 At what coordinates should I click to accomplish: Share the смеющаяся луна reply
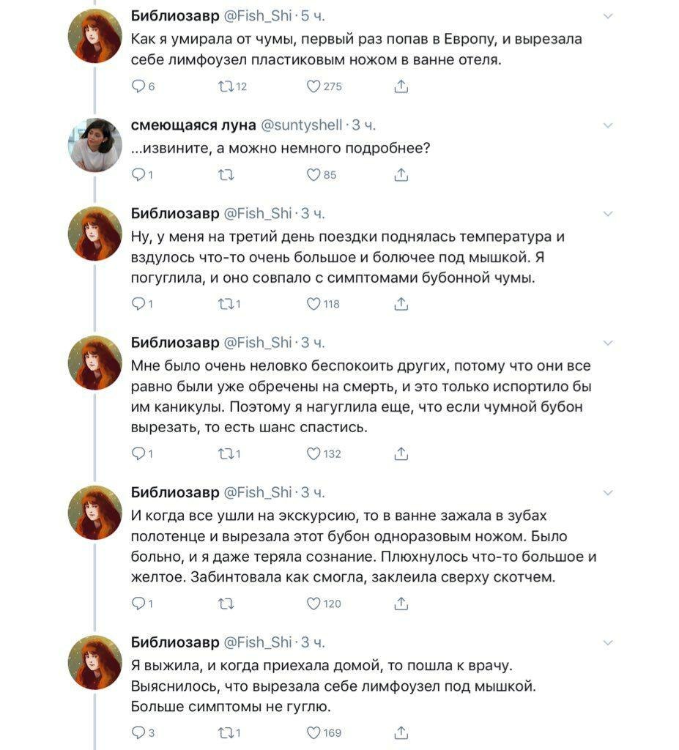point(401,175)
